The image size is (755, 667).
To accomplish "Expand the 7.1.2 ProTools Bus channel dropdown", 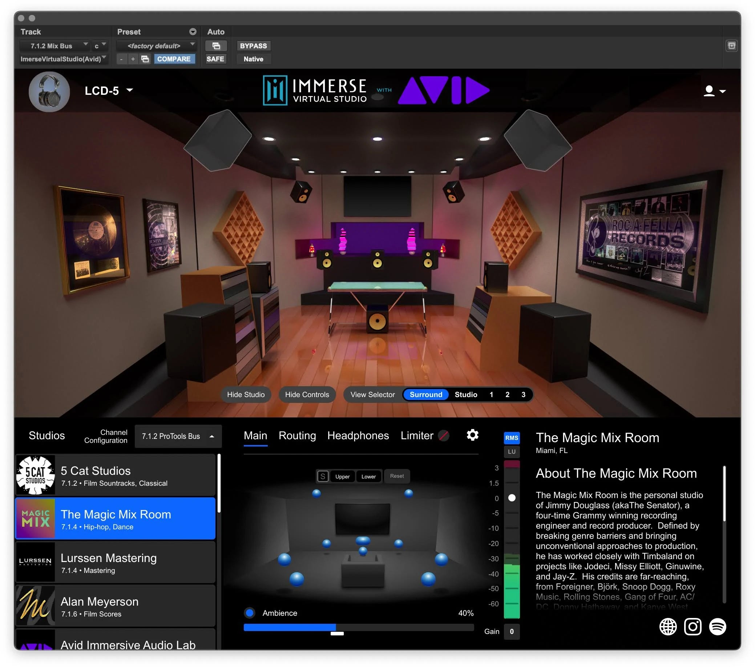I will point(178,436).
